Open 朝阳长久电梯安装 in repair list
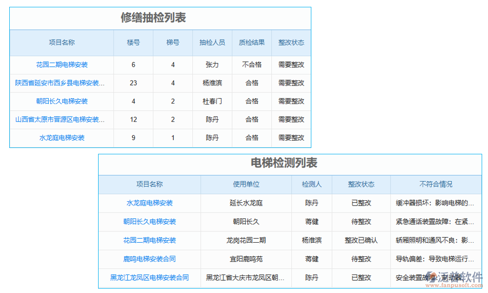 coord(61,101)
